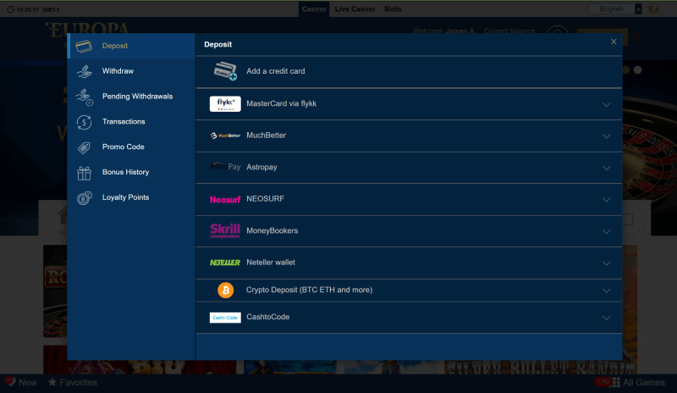Click MasterCard via flykk text

[x=282, y=104]
